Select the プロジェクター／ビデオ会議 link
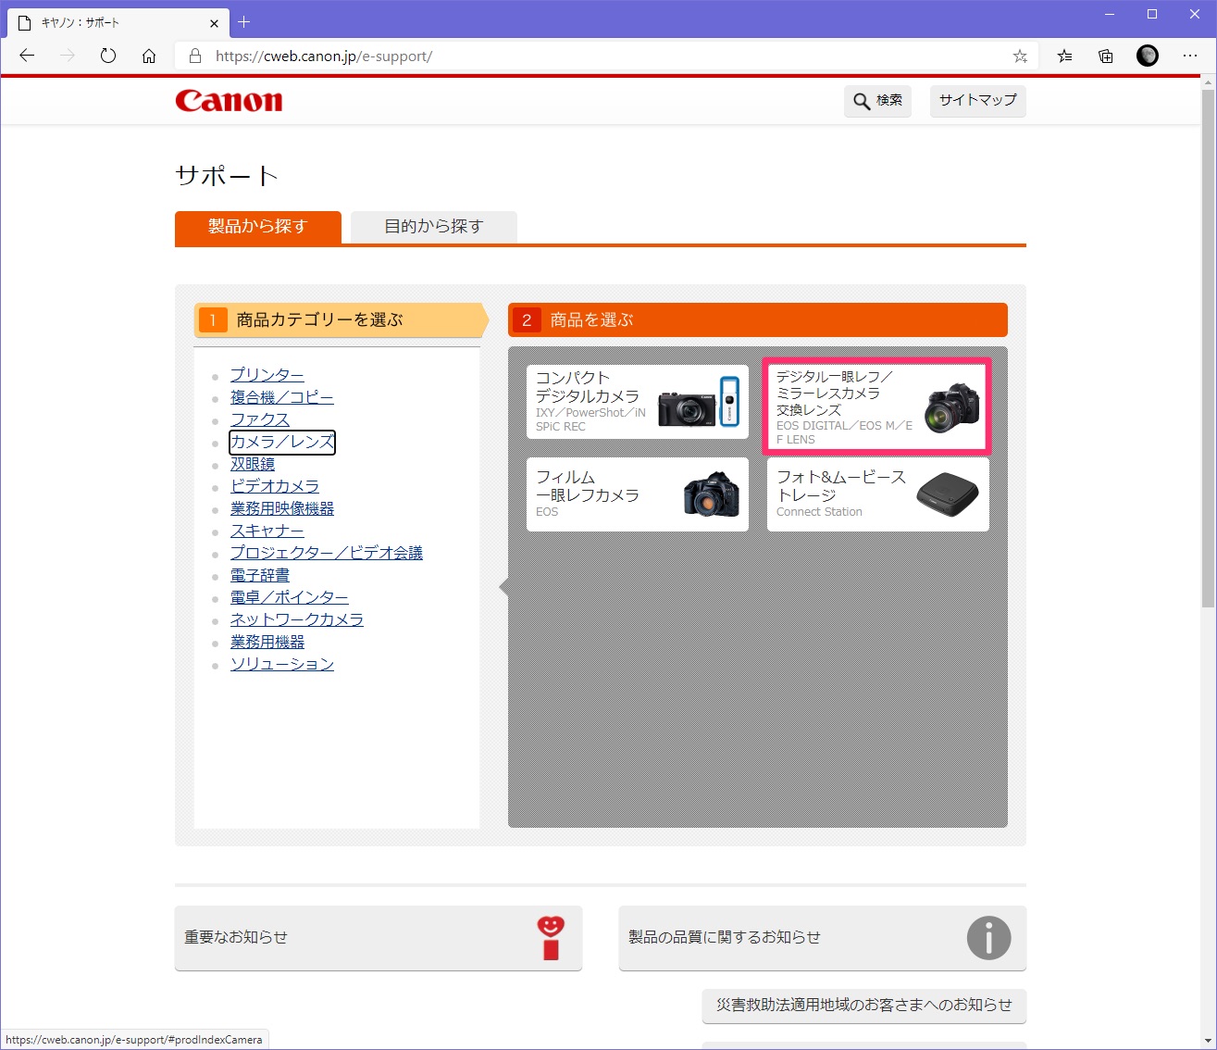 [x=327, y=553]
